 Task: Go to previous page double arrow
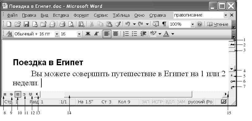(x=231, y=76)
